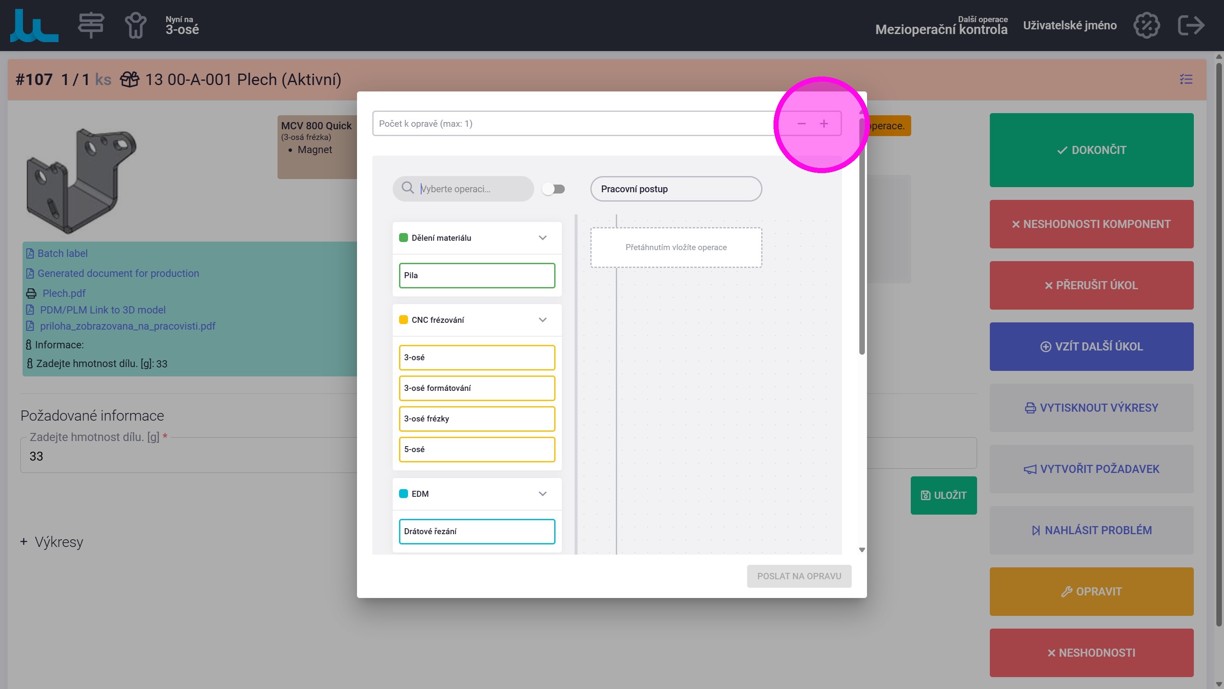
Task: Open the Batch label link
Action: coord(62,253)
